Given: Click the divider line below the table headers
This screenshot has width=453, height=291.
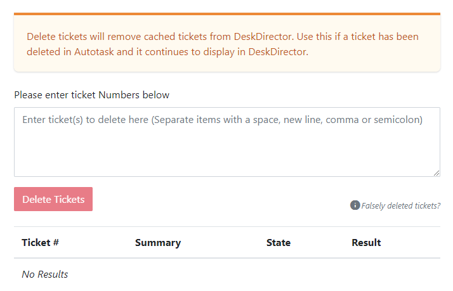Looking at the screenshot, I should [x=227, y=258].
